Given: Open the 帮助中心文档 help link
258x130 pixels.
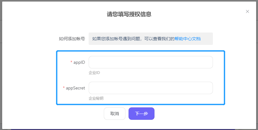Looking at the screenshot, I should (x=188, y=39).
